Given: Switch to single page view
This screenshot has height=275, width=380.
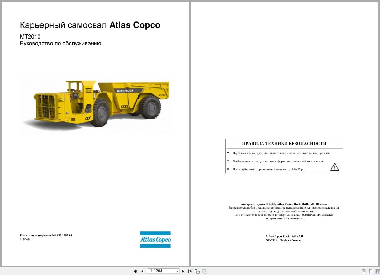Looking at the screenshot, I should click(364, 271).
